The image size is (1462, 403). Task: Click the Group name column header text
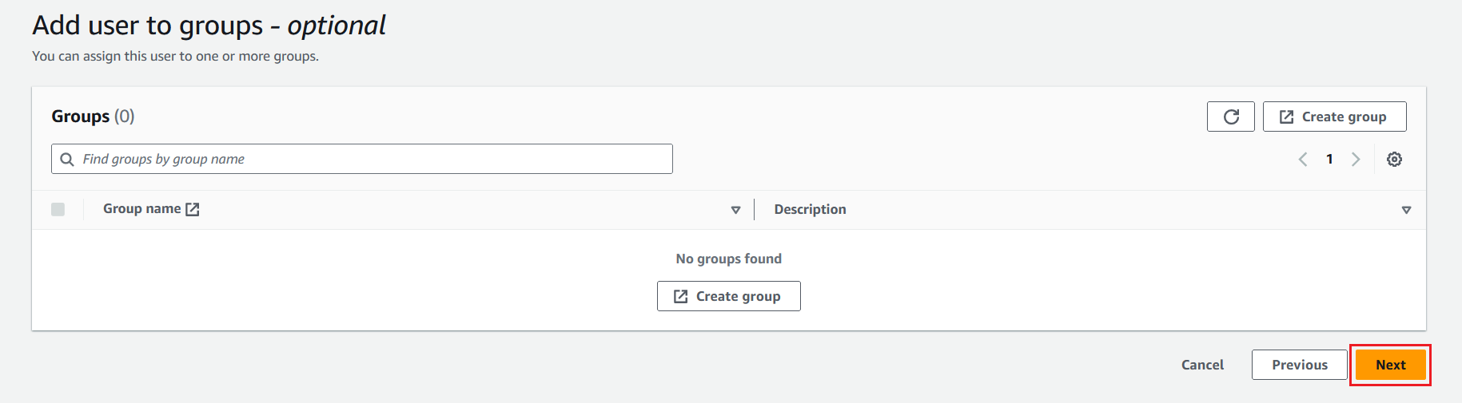[x=141, y=209]
